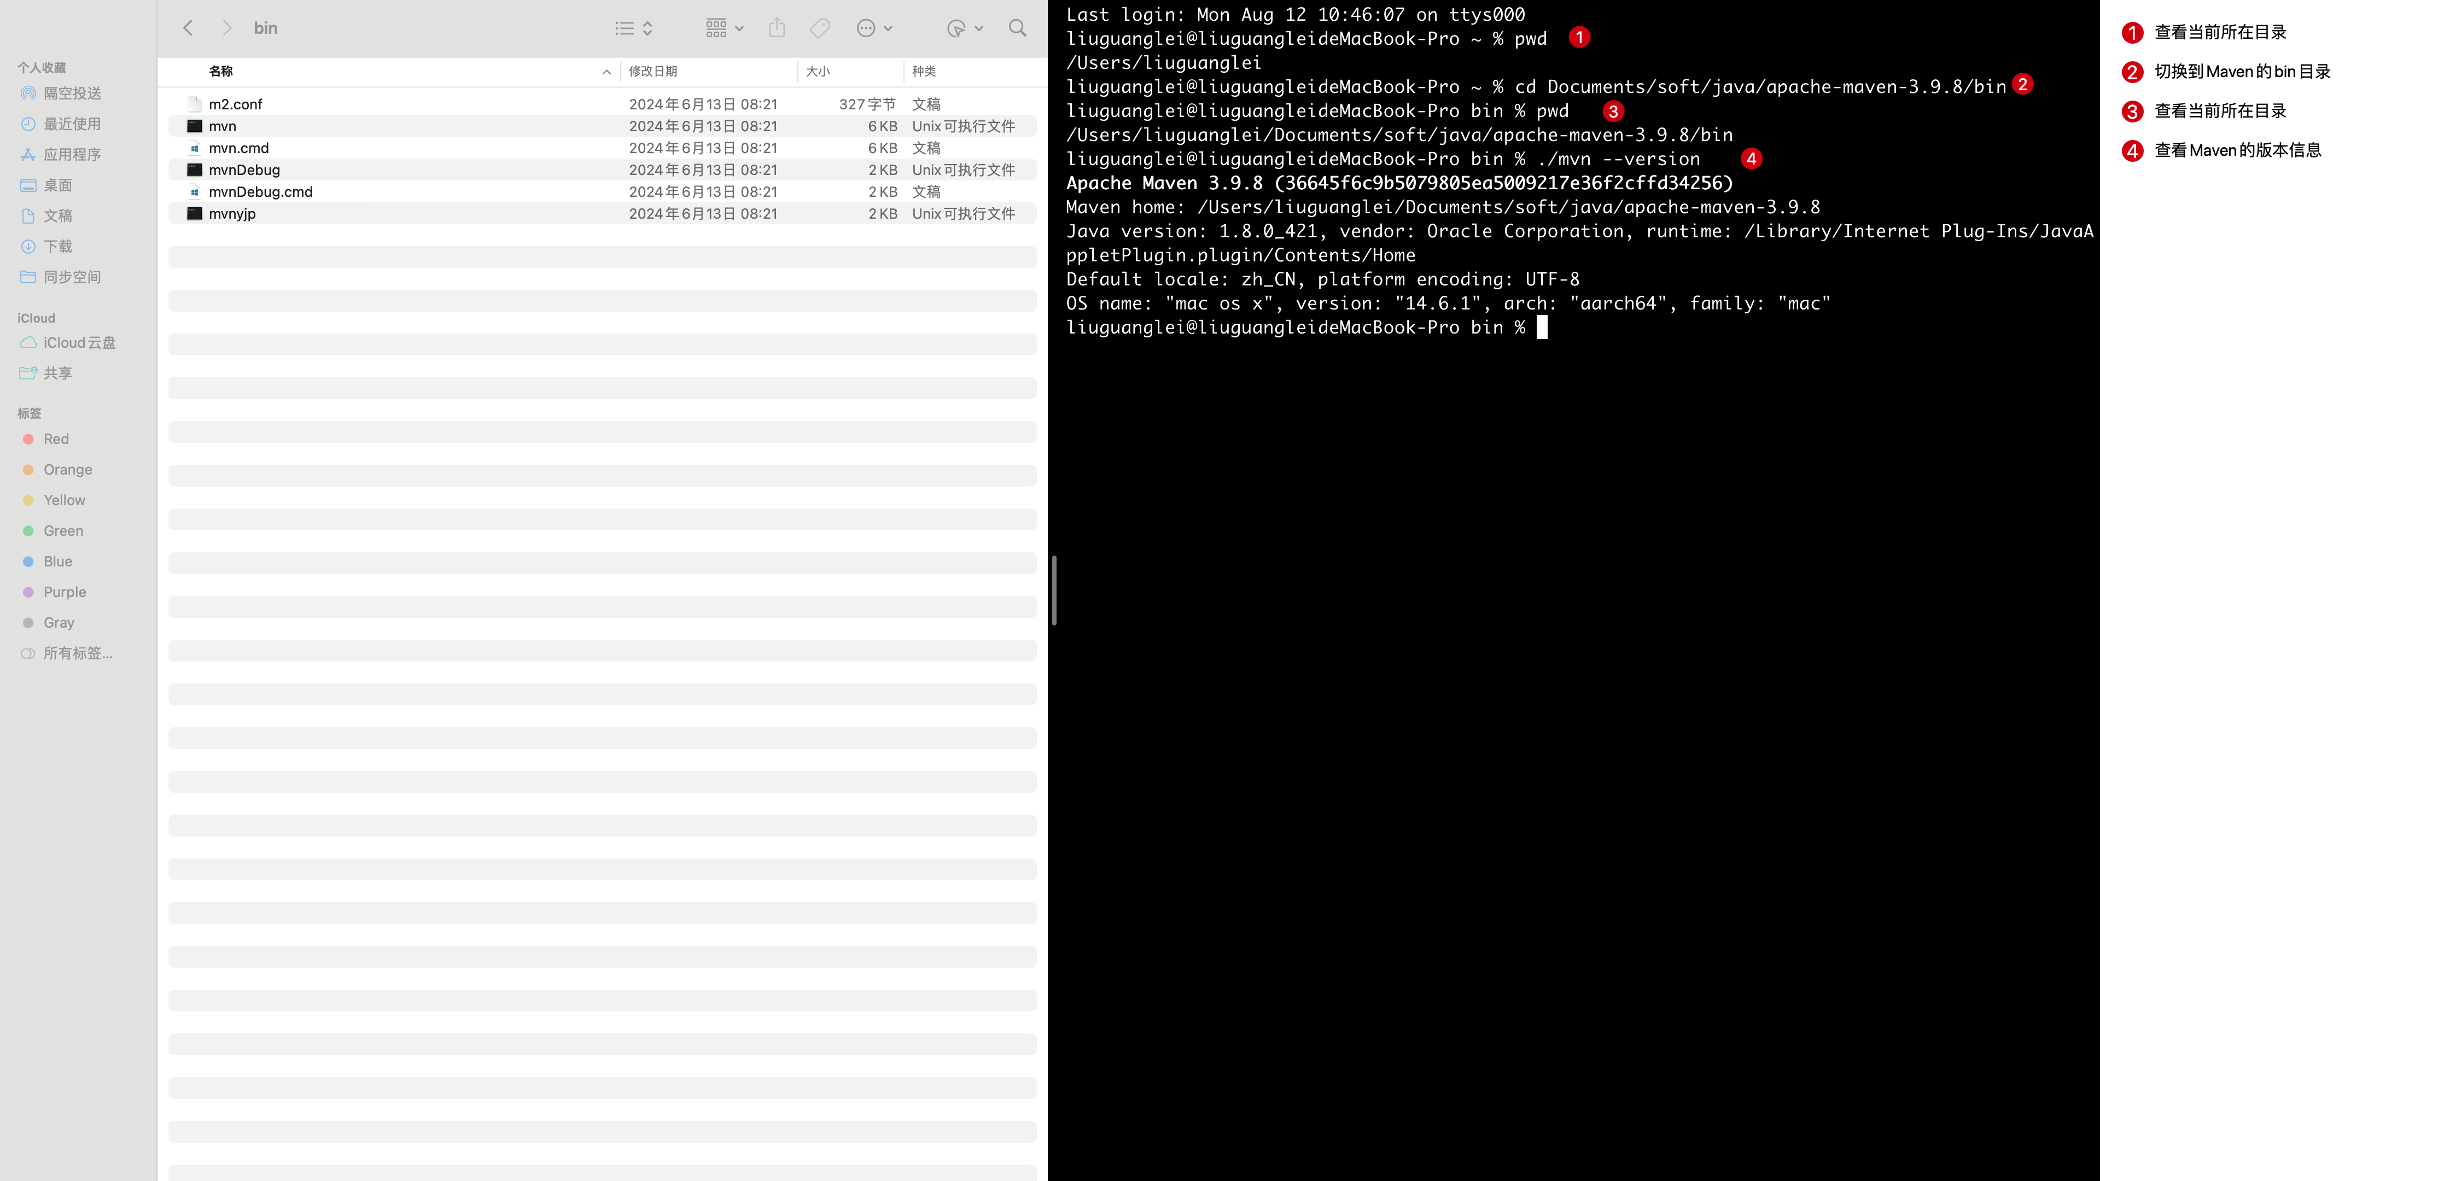Viewport: 2450px width, 1181px height.
Task: Open iCloud云盘 in the sidebar
Action: [x=79, y=342]
